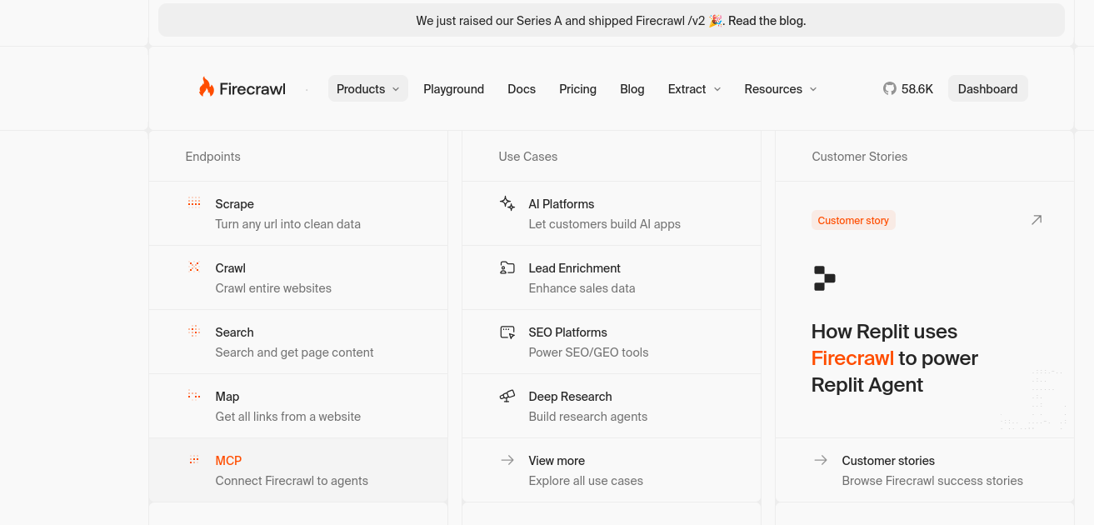
Task: Click the Use Cases column heading
Action: 528,157
